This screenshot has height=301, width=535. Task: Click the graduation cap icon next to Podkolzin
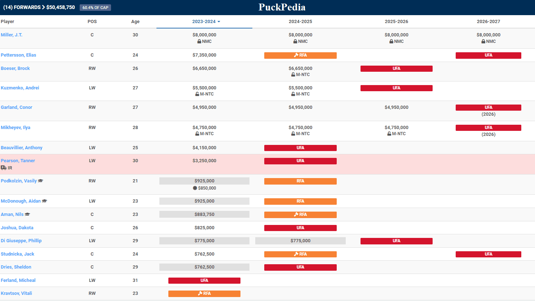coord(40,181)
